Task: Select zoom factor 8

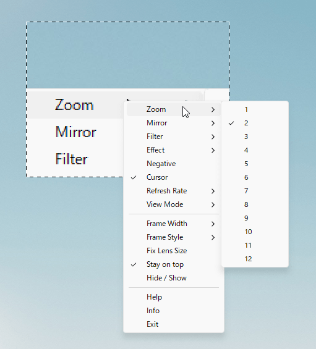Action: (x=255, y=204)
